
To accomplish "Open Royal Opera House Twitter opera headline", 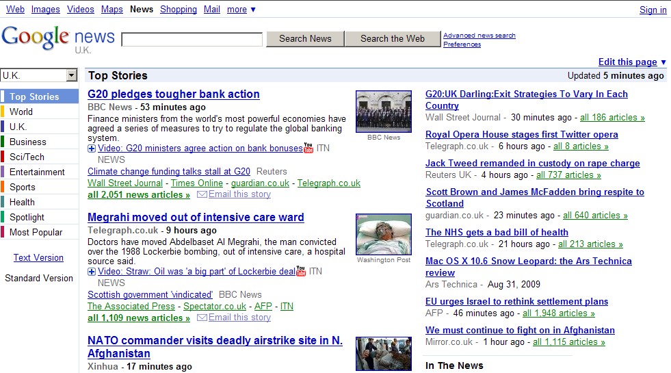I will 522,134.
